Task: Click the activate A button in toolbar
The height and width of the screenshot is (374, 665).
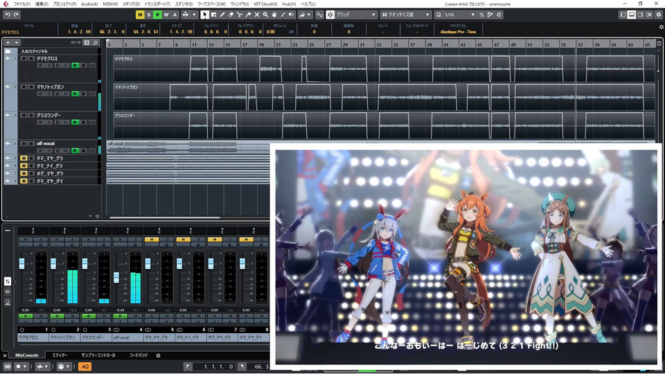Action: (175, 15)
